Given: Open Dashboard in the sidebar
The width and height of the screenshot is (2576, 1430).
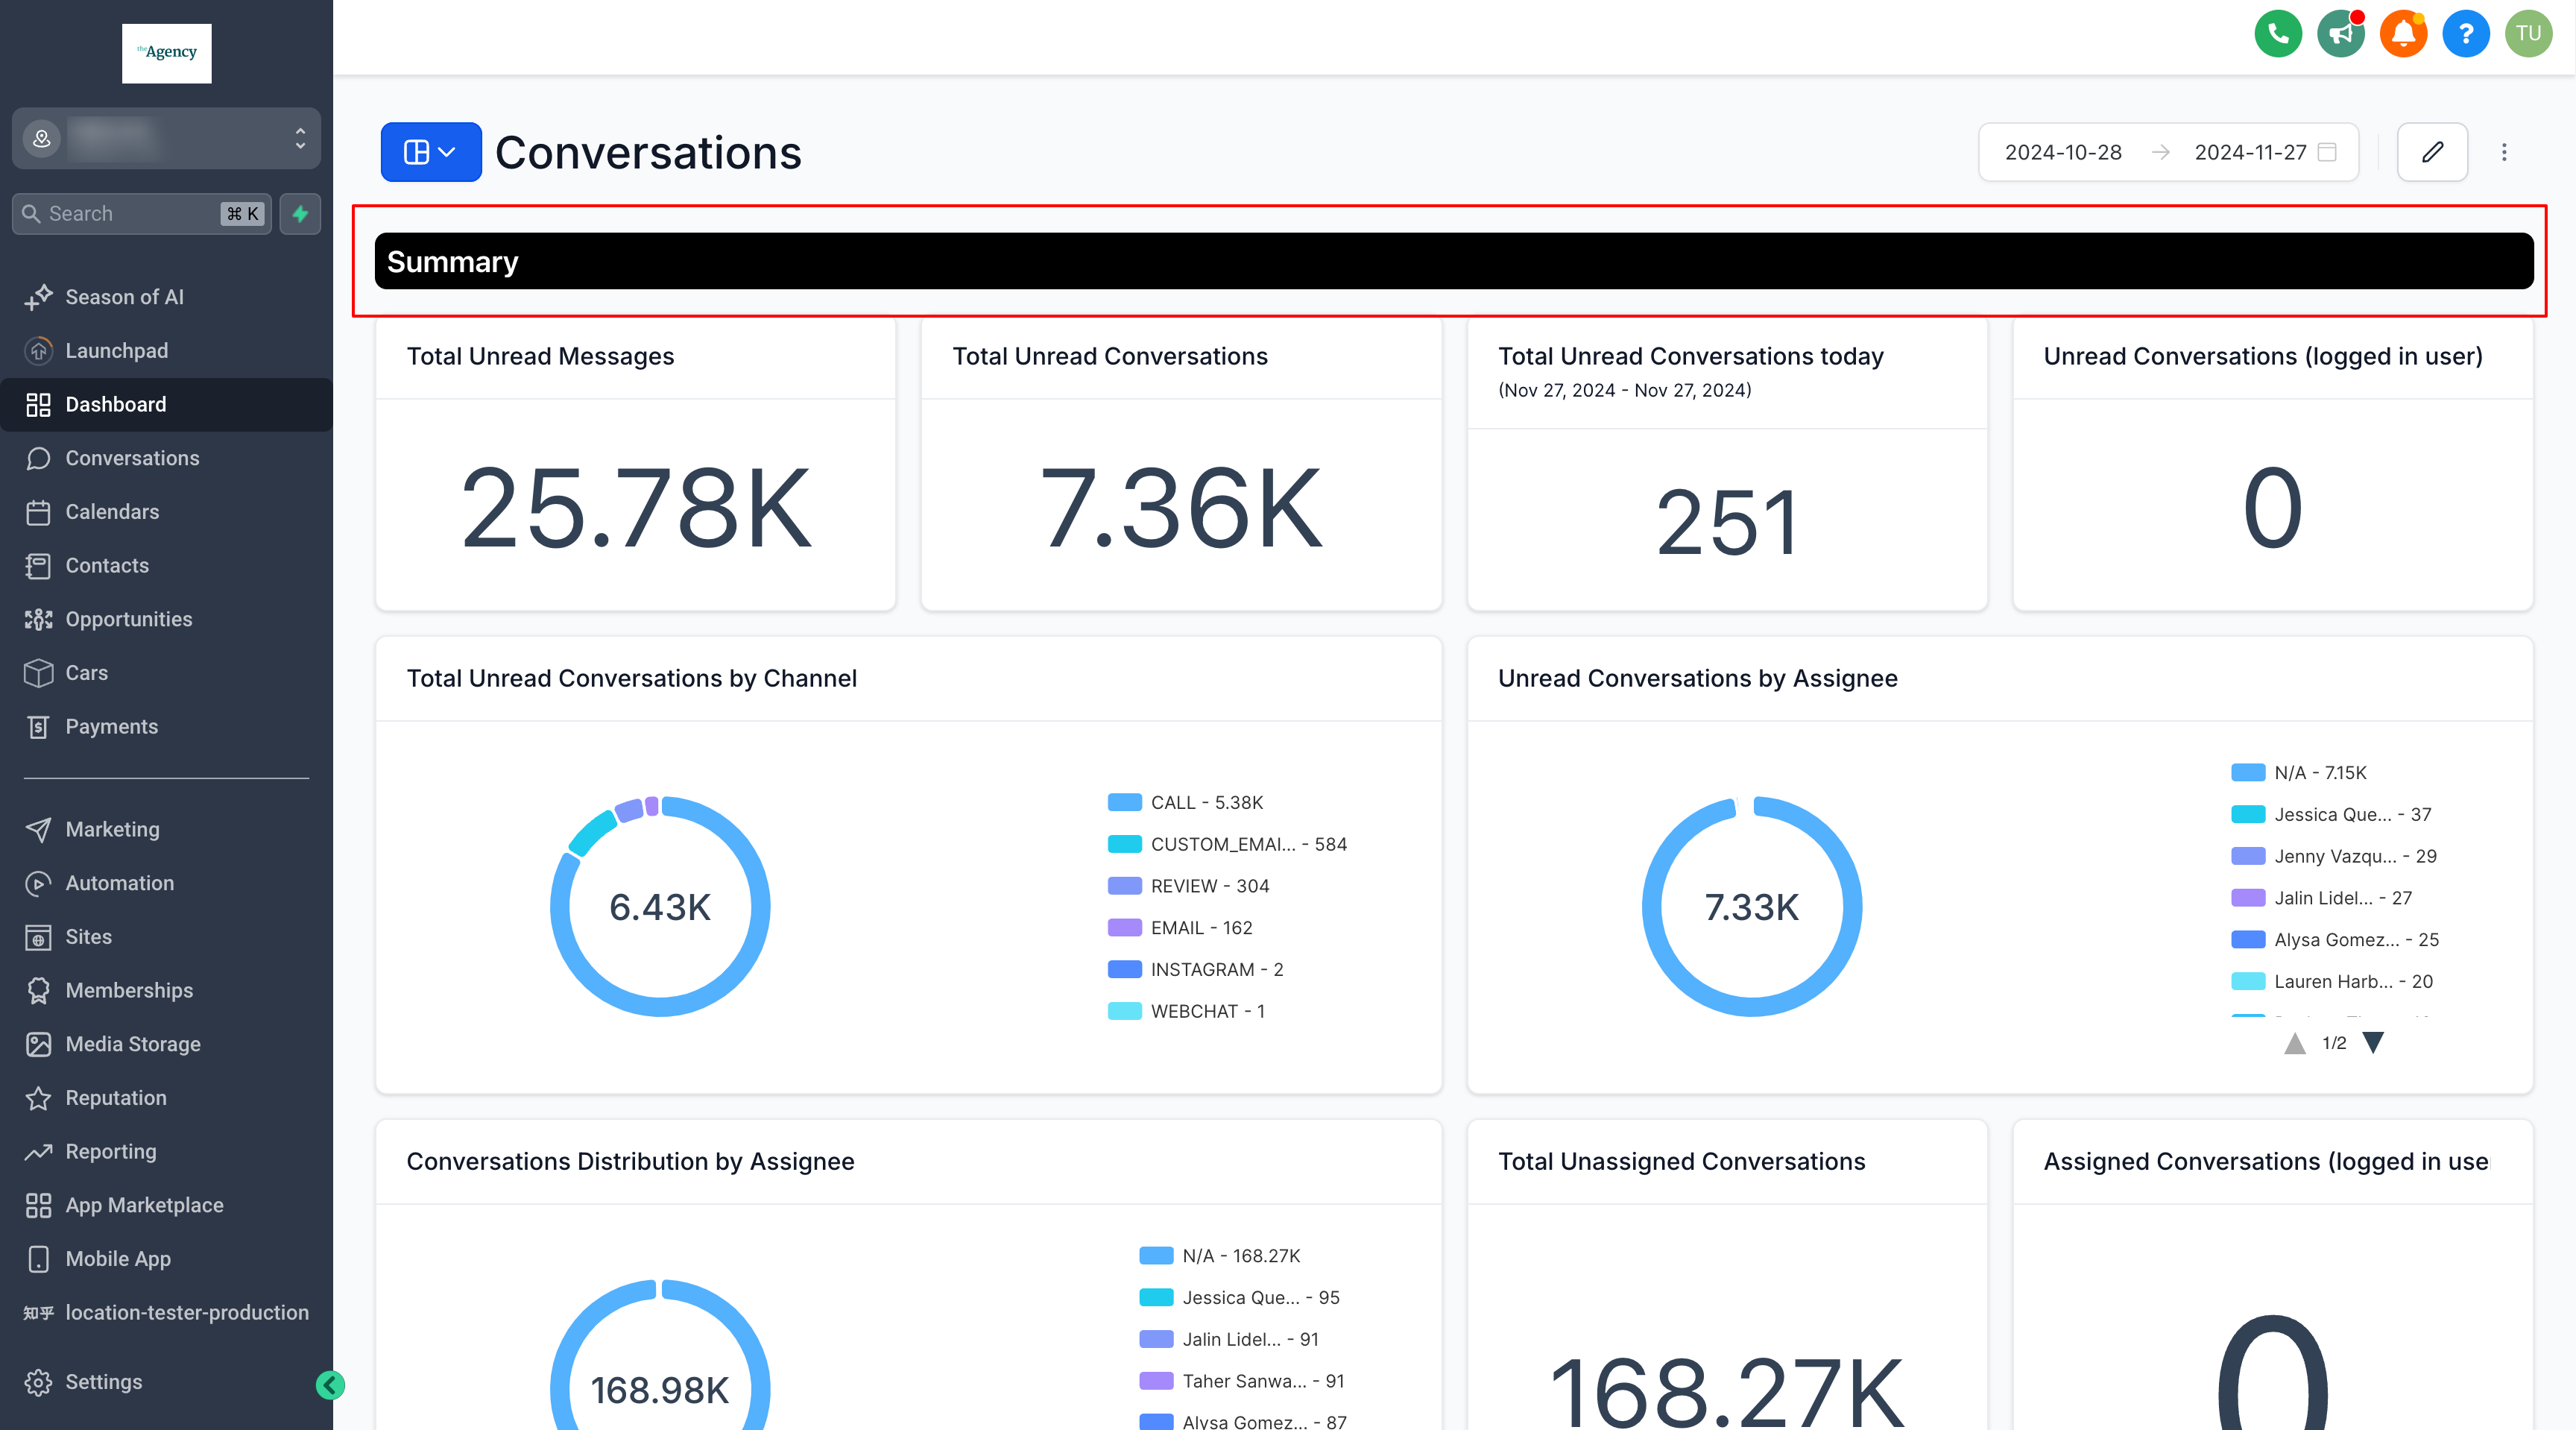Looking at the screenshot, I should pyautogui.click(x=166, y=405).
